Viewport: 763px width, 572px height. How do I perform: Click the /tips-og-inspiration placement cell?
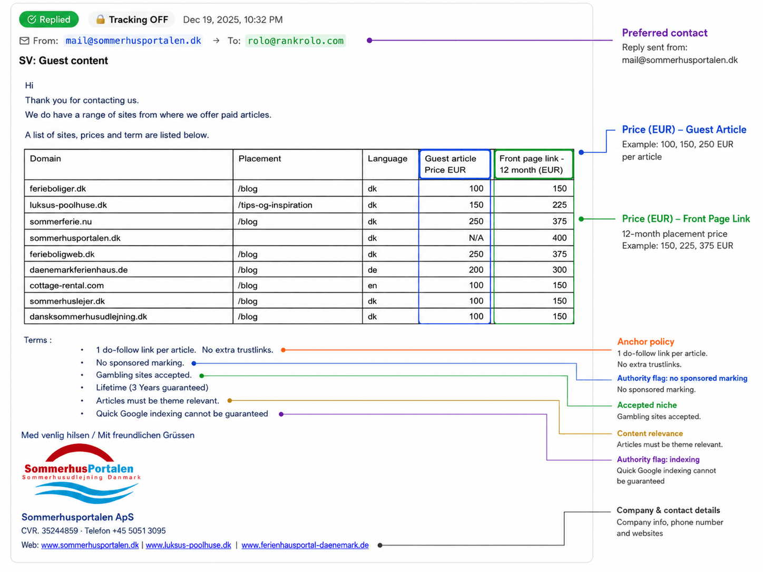point(298,205)
